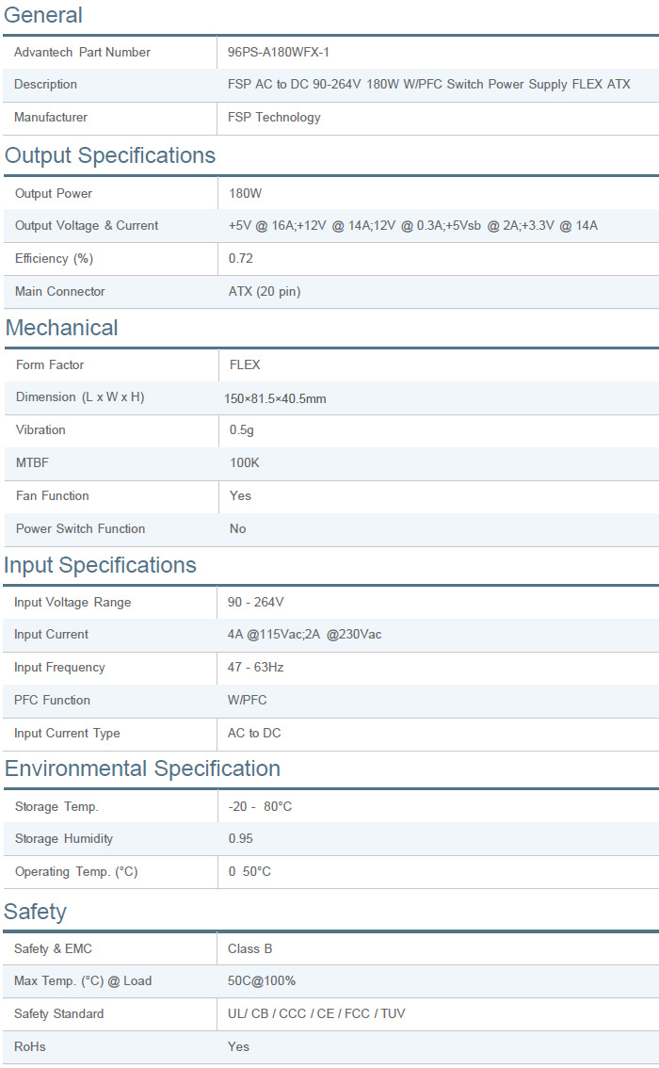The height and width of the screenshot is (1068, 659).
Task: Click the FSP Technology manufacturer value
Action: pos(274,117)
